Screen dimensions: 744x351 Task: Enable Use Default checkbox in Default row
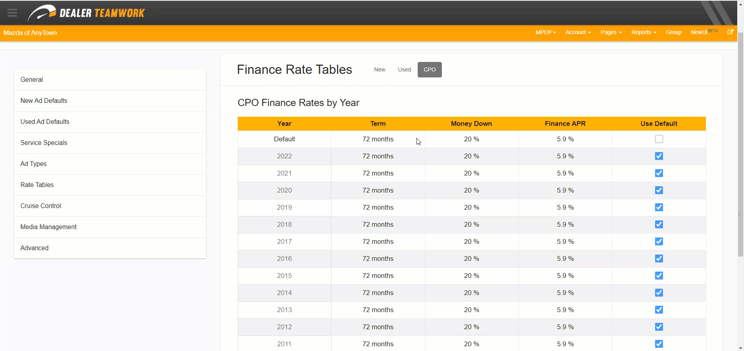tap(659, 139)
